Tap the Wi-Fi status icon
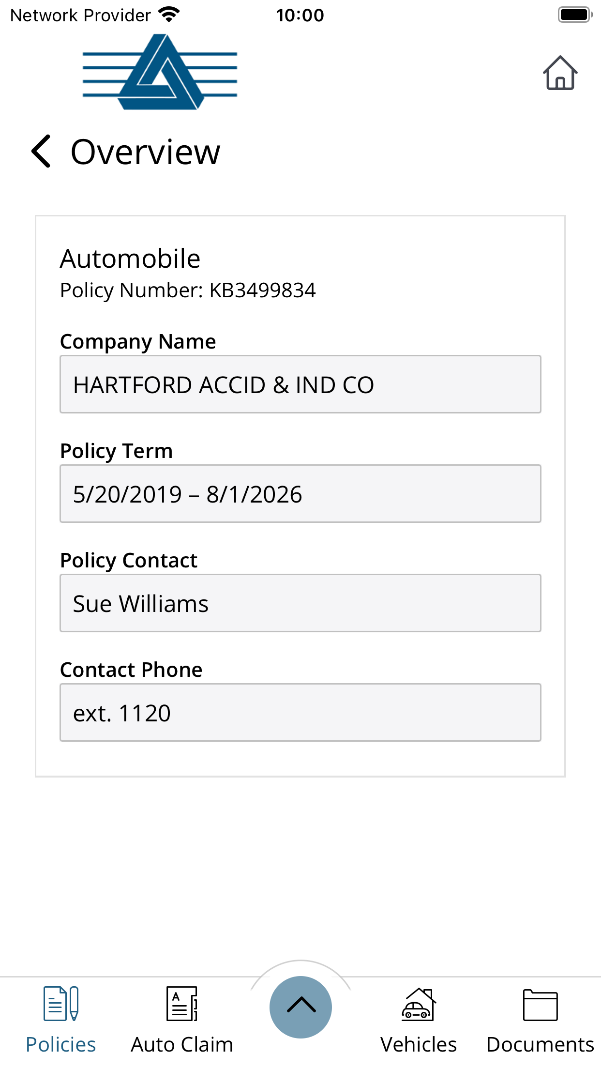Screen dimensions: 601x1069 (169, 15)
